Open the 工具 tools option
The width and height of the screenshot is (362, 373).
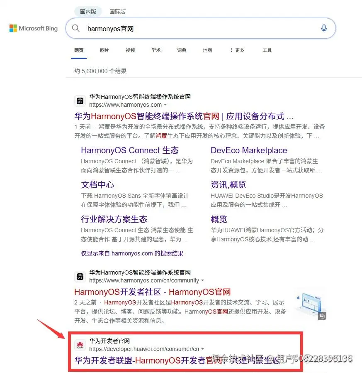pos(267,50)
